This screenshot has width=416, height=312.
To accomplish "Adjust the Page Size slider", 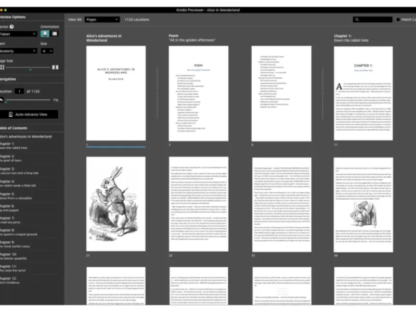I will (x=28, y=68).
